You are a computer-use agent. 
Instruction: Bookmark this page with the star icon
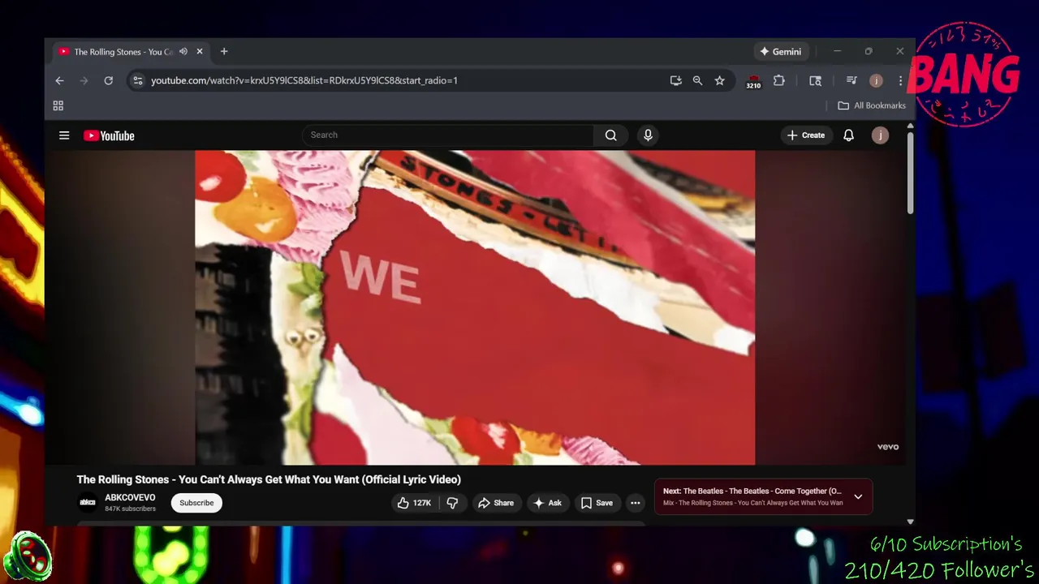tap(719, 80)
